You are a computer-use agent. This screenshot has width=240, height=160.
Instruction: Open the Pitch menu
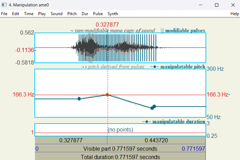(72, 14)
